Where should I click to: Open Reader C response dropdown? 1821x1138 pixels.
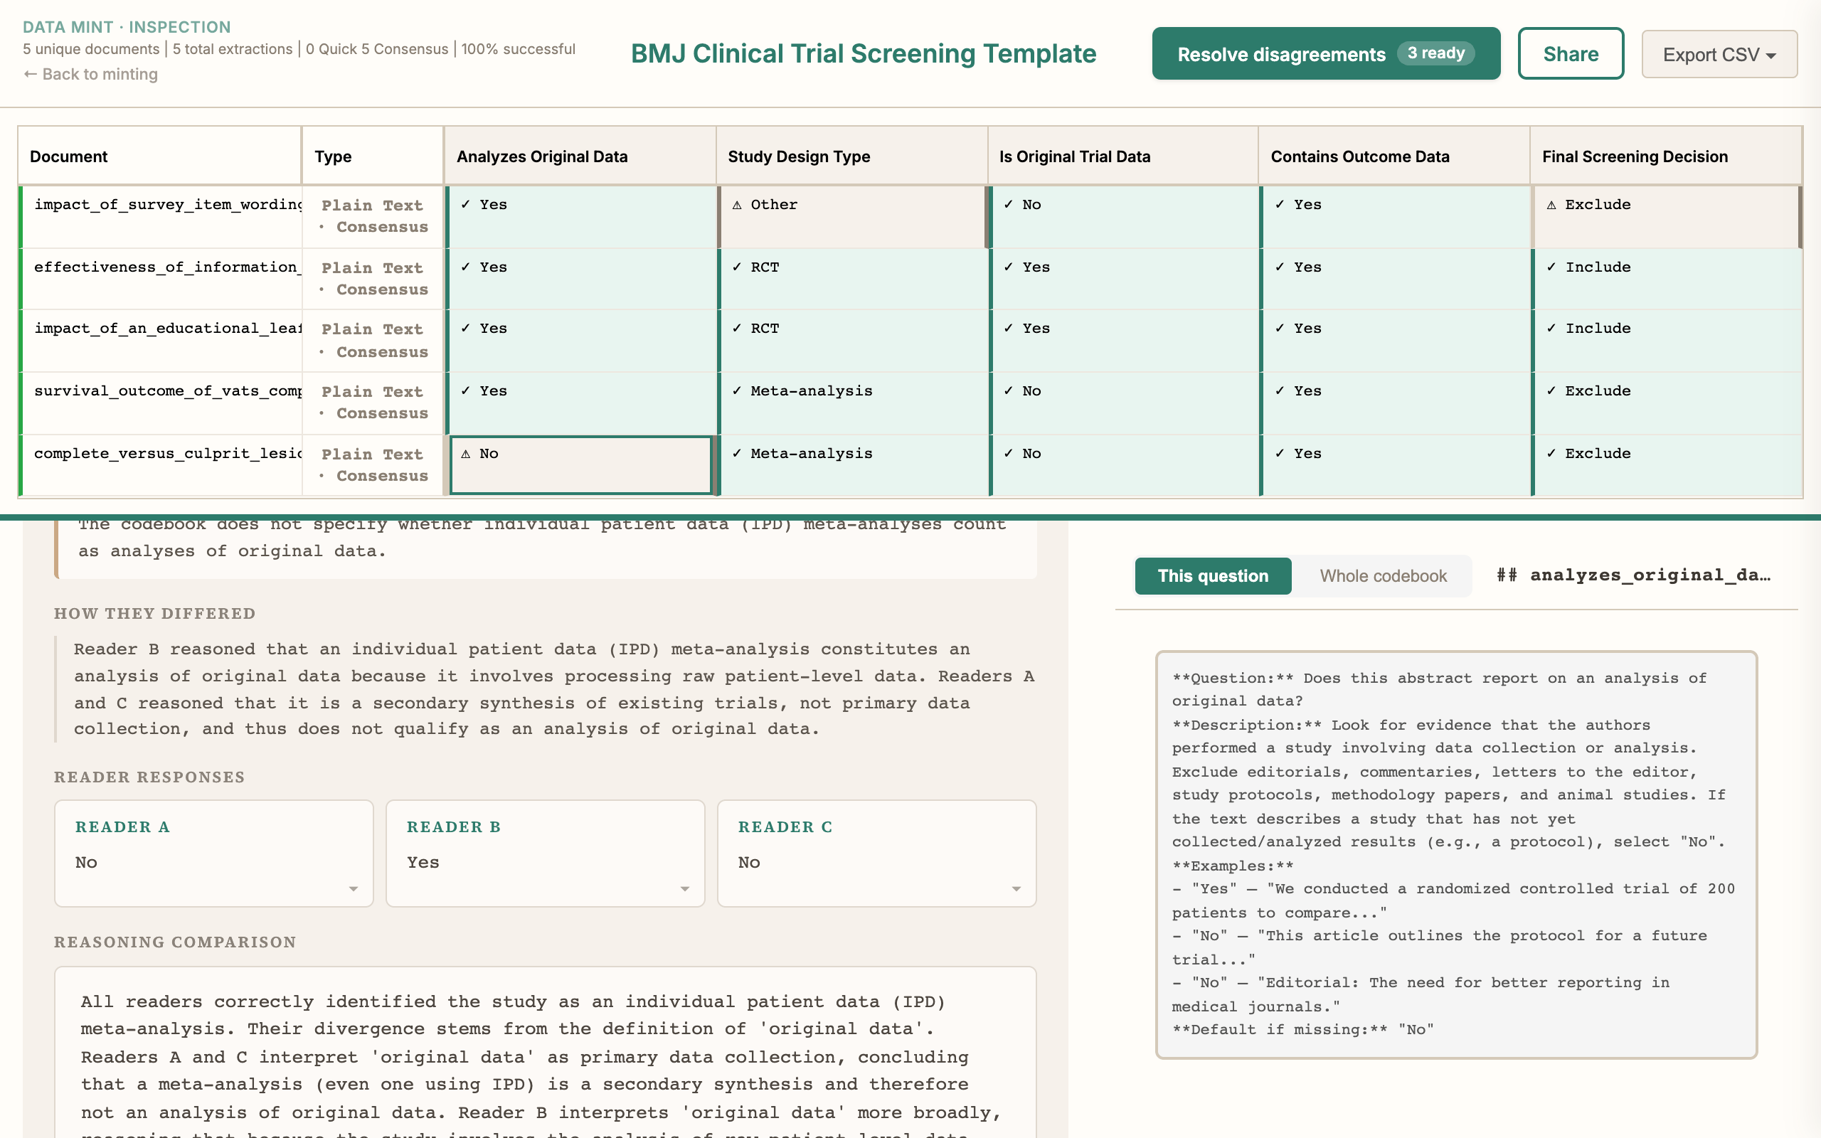[x=876, y=854]
